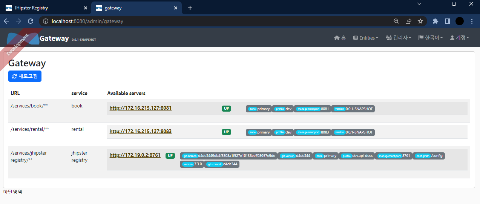This screenshot has height=204, width=480.
Task: Open the 한국어 language dropdown
Action: [x=431, y=38]
